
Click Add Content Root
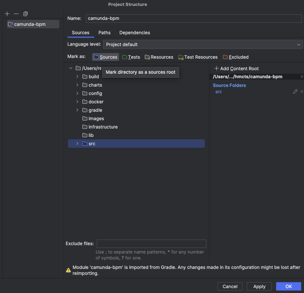click(236, 68)
